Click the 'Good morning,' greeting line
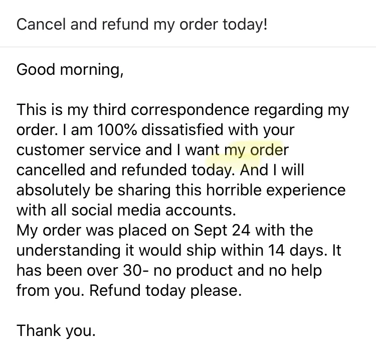This screenshot has height=340, width=376. [70, 70]
